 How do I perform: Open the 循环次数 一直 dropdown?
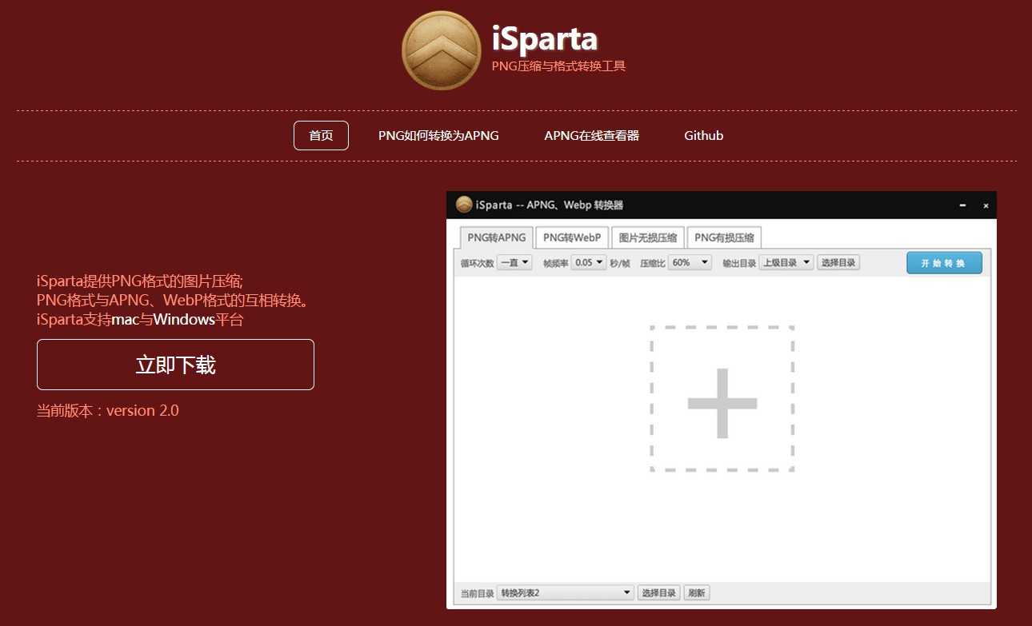click(514, 262)
